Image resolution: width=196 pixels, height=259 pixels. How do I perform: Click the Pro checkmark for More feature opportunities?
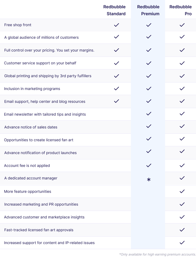[182, 191]
